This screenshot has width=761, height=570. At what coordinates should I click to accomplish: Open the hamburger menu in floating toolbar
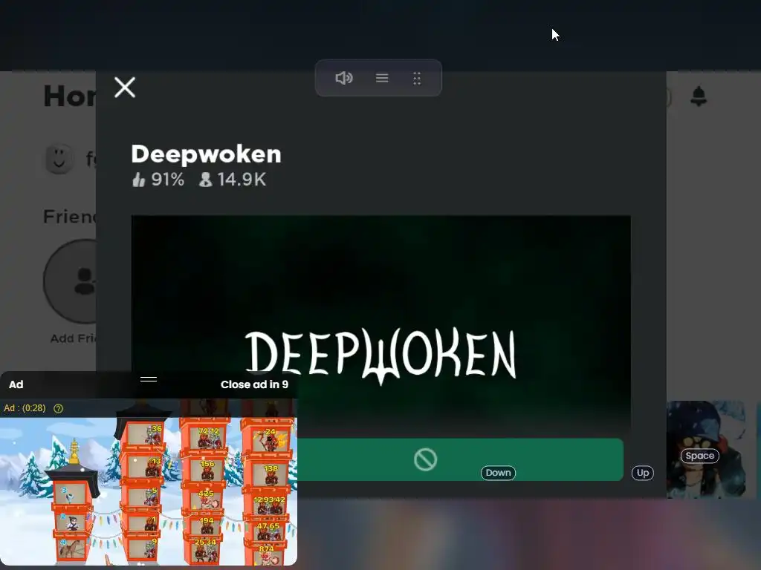(x=382, y=78)
